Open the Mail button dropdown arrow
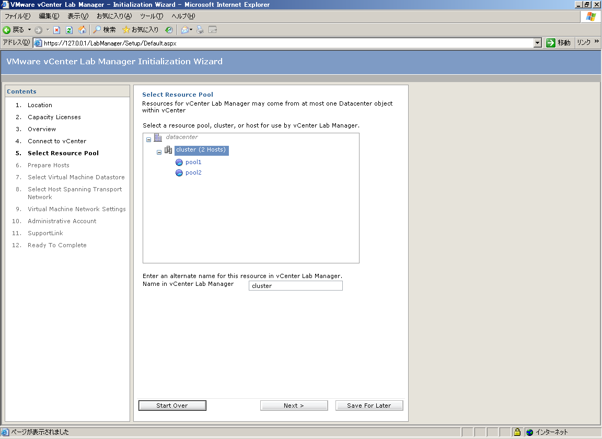 (191, 30)
